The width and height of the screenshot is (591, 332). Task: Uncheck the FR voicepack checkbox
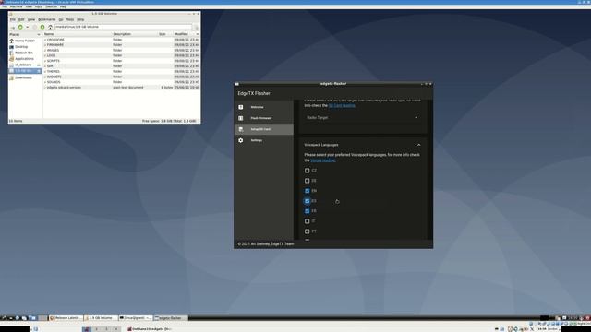[x=308, y=211]
